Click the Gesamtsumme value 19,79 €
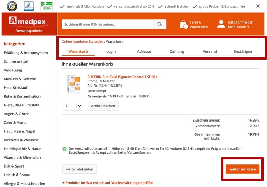The height and width of the screenshot is (187, 267). point(254,134)
